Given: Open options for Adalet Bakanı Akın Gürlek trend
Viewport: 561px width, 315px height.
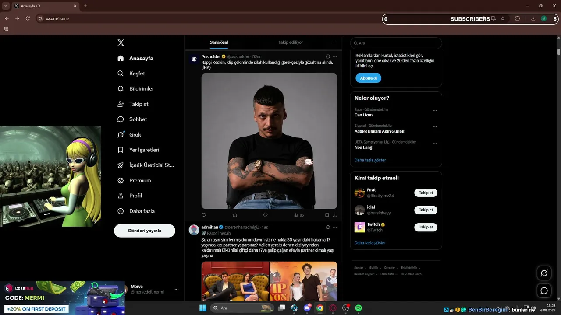Looking at the screenshot, I should point(435,126).
